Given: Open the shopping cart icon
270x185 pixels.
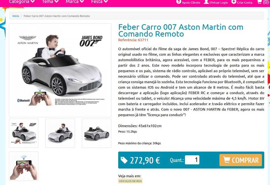Looking at the screenshot, I should tap(260, 2).
